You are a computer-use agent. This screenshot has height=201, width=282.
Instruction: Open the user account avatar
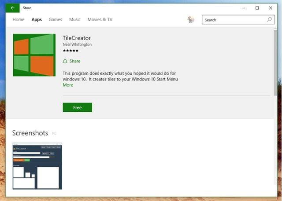191,19
